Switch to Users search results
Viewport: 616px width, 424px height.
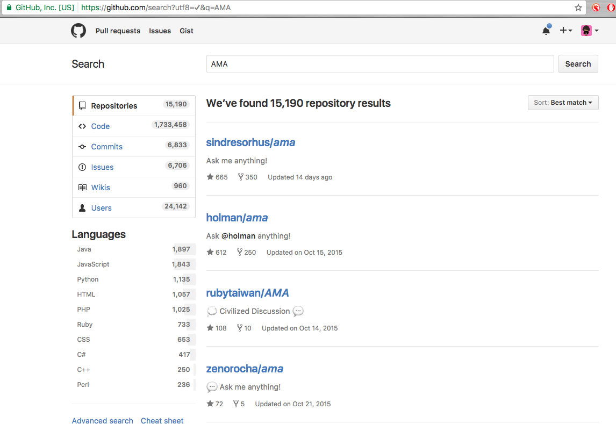tap(134, 207)
